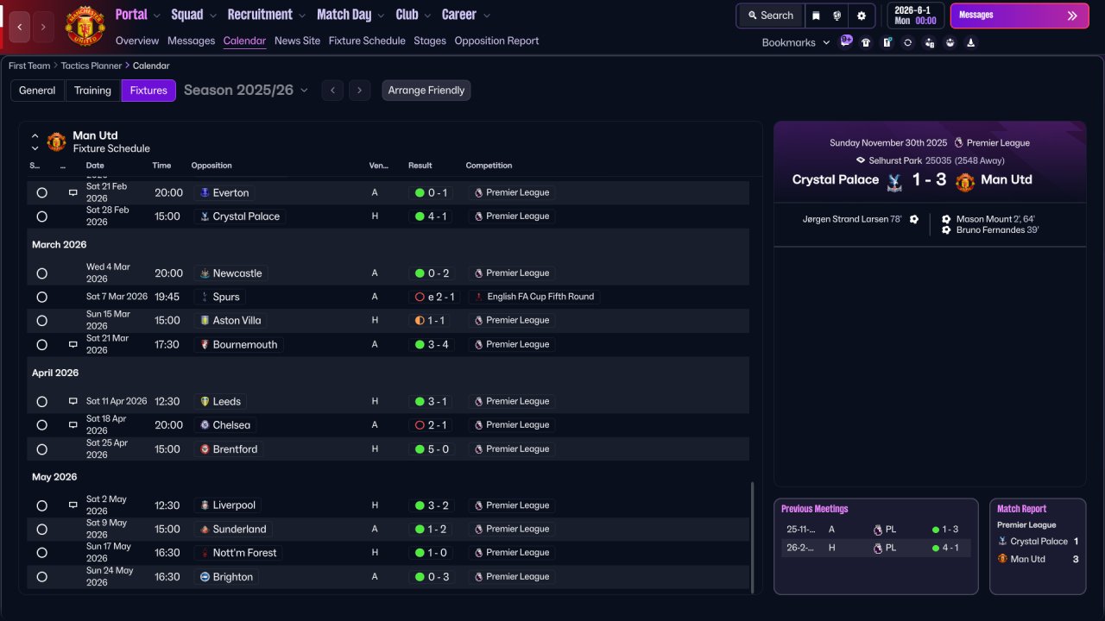Expand the Bookmarks dropdown
The height and width of the screenshot is (621, 1105).
tap(796, 42)
